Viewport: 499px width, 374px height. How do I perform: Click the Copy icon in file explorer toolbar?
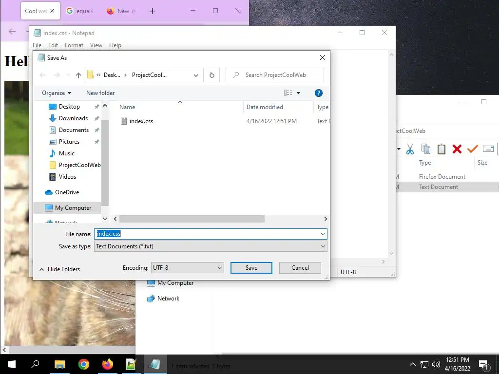425,149
